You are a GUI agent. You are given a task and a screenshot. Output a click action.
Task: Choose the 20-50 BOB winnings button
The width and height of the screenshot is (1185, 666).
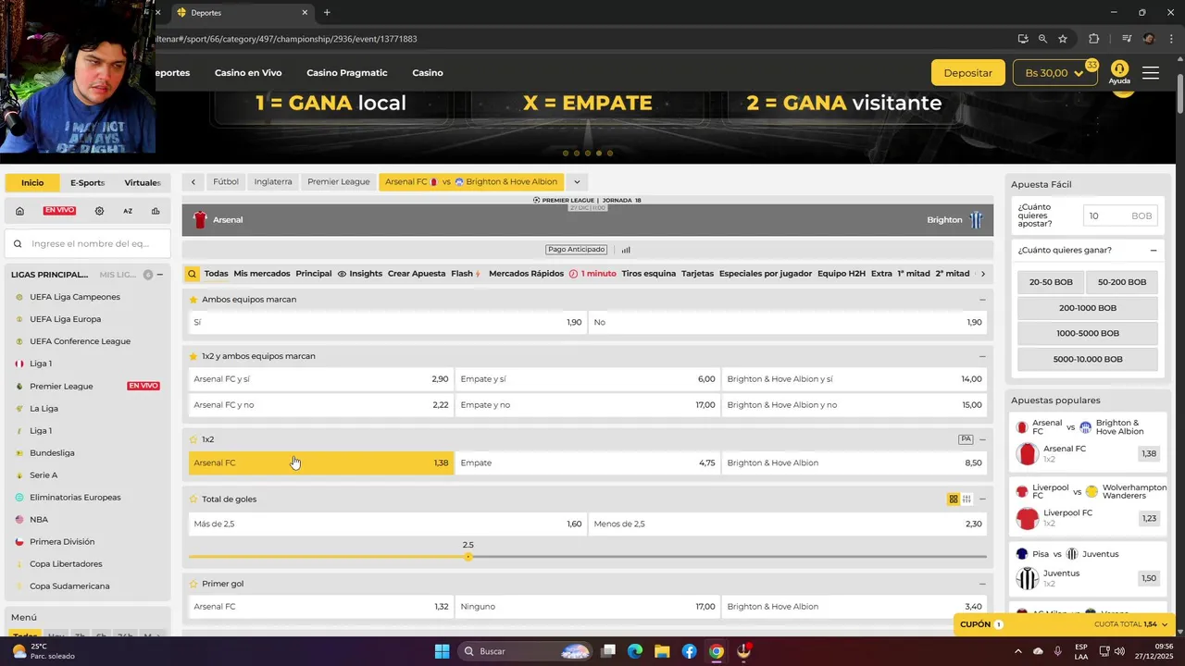(x=1051, y=282)
